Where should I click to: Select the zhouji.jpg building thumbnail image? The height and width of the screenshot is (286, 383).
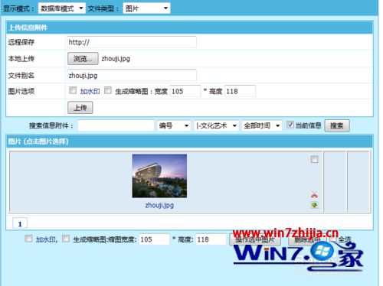[159, 176]
